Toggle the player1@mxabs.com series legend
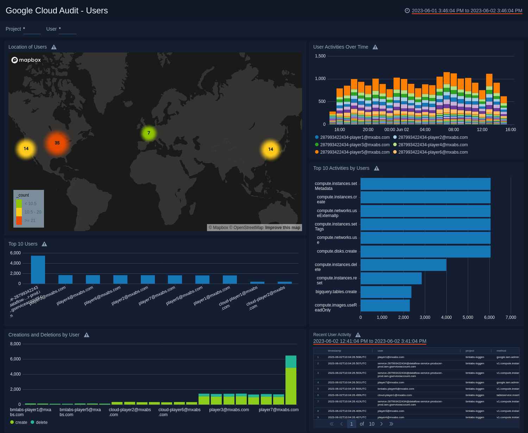 click(352, 137)
